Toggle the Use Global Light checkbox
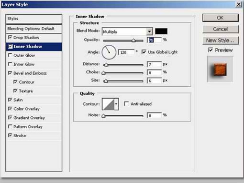The height and width of the screenshot is (183, 244). 144,52
